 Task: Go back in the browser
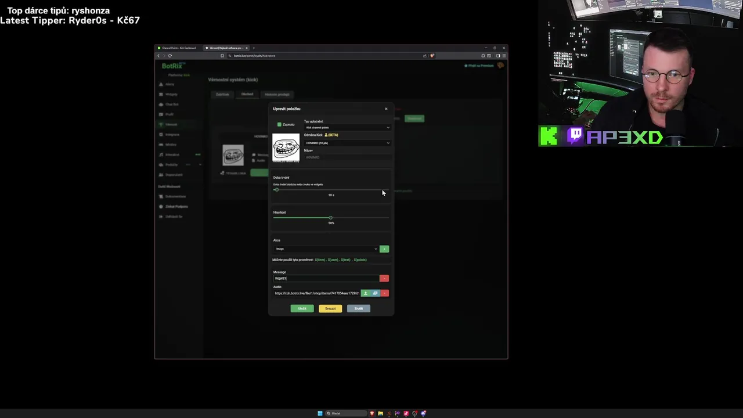point(158,56)
